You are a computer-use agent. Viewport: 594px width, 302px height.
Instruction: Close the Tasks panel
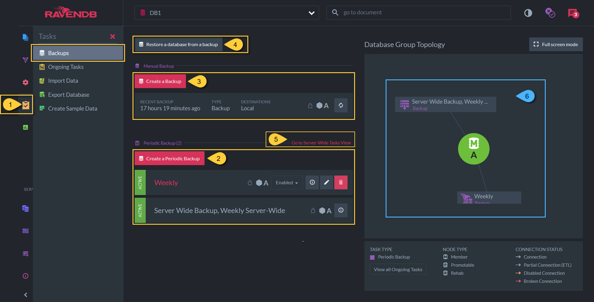point(113,37)
